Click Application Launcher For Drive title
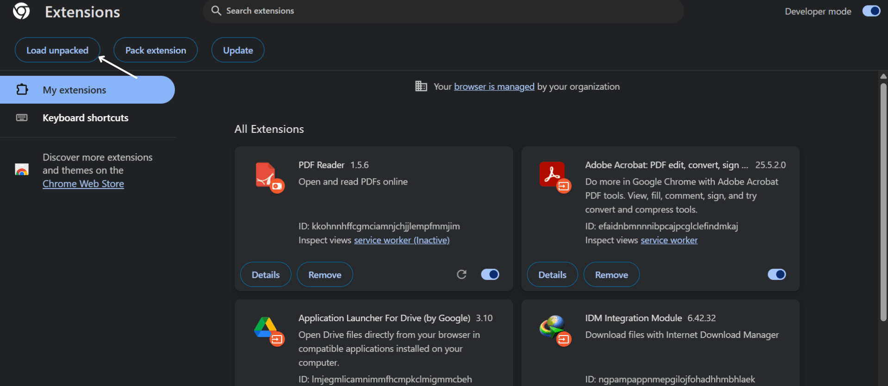 click(384, 318)
